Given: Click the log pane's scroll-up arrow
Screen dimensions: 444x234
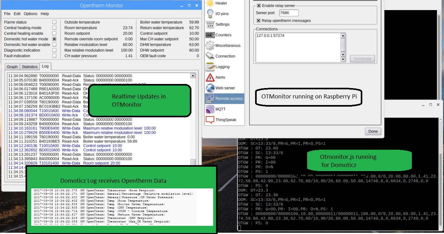Looking at the screenshot, I should [193, 76].
